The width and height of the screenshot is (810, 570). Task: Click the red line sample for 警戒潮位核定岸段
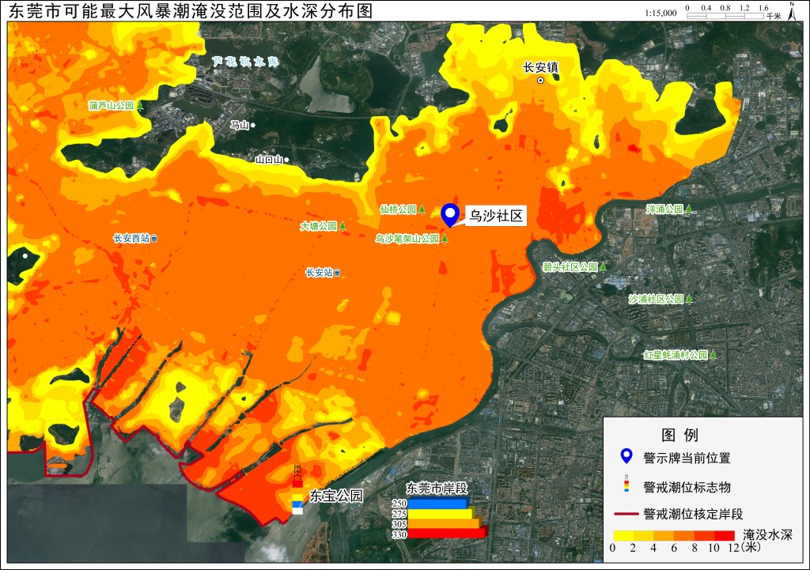pos(626,514)
